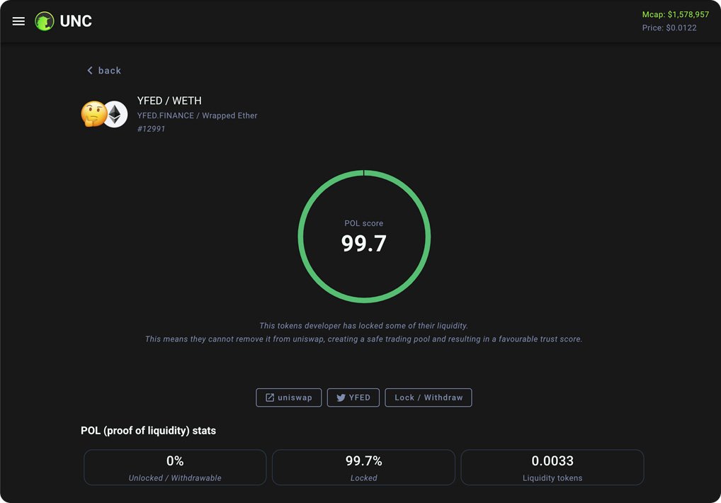
Task: Click the POL score circular progress ring
Action: pos(364,237)
